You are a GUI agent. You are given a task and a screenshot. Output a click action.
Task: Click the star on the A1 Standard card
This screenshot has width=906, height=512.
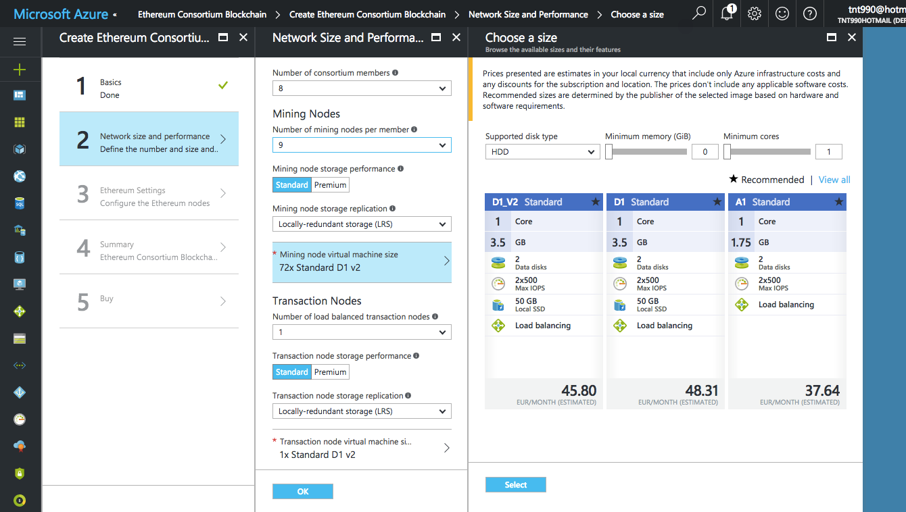click(839, 202)
